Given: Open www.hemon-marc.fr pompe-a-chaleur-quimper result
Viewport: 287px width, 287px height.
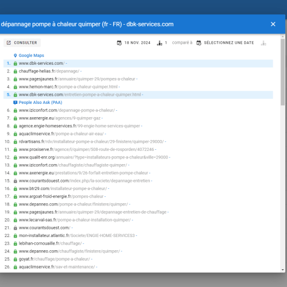Looking at the screenshot, I should click(68, 87).
